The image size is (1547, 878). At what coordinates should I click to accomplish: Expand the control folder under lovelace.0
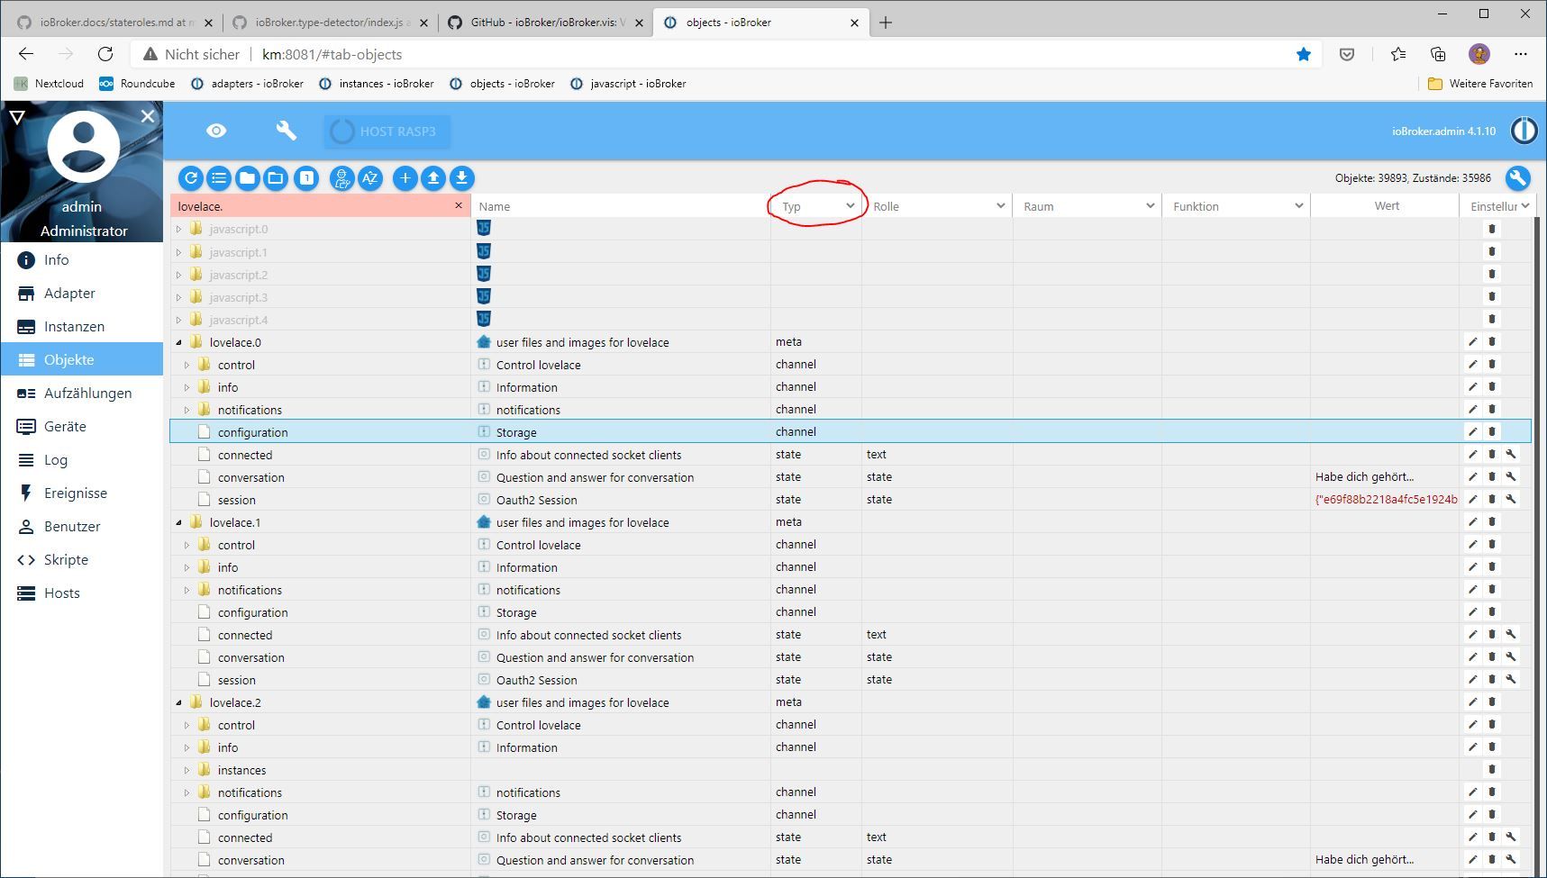[x=187, y=365]
